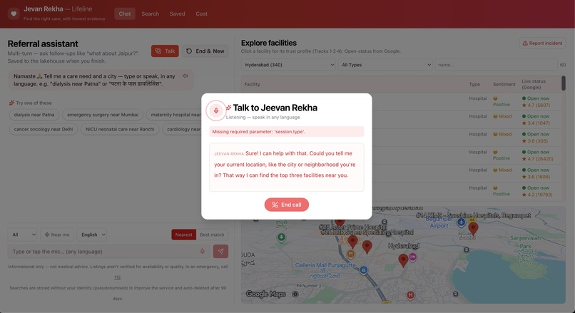Image resolution: width=575 pixels, height=313 pixels.
Task: End the call with End call button
Action: coord(286,205)
